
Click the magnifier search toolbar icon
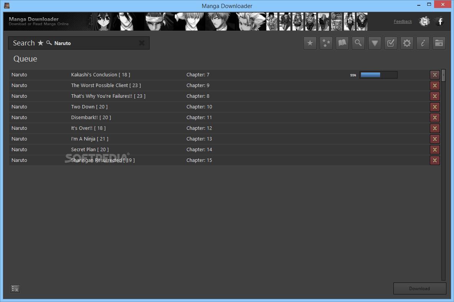358,43
